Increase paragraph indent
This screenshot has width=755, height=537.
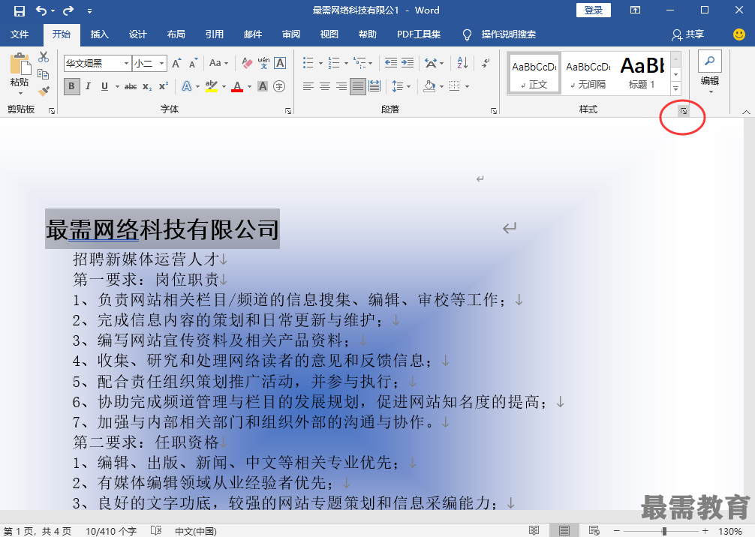[408, 62]
